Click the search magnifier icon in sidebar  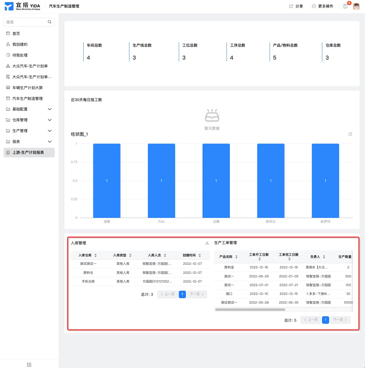tap(50, 22)
